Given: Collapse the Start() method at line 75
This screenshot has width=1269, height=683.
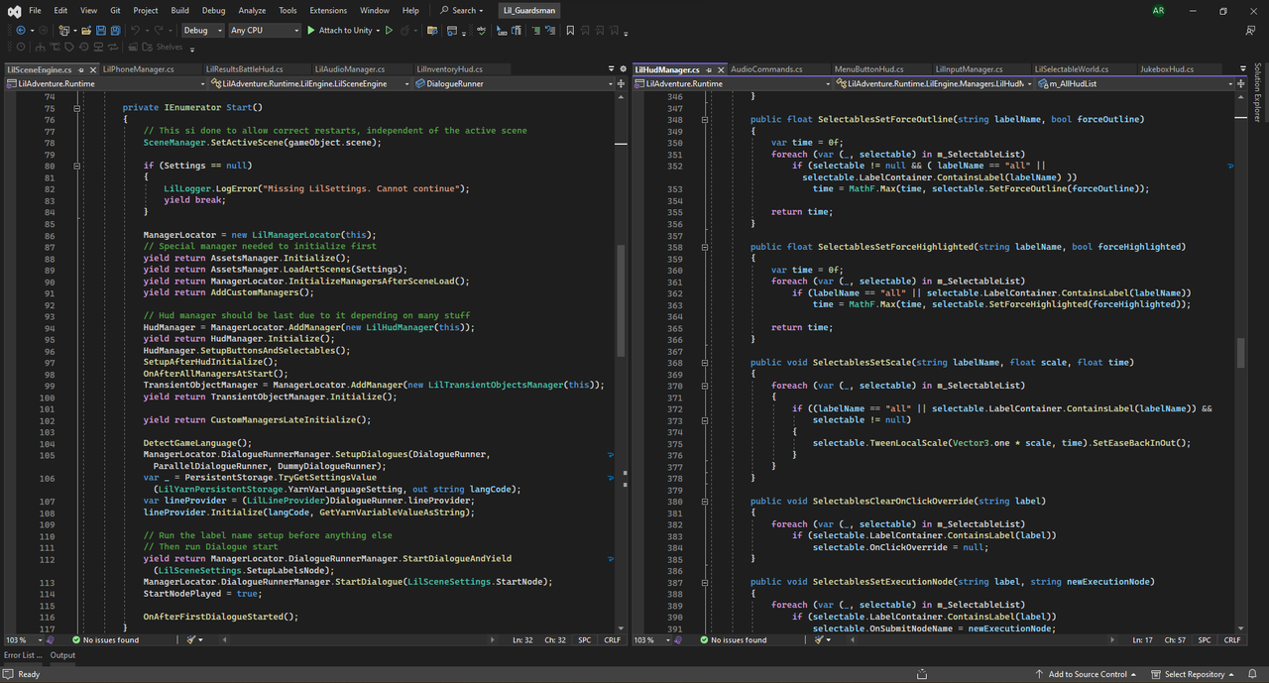Looking at the screenshot, I should click(77, 107).
